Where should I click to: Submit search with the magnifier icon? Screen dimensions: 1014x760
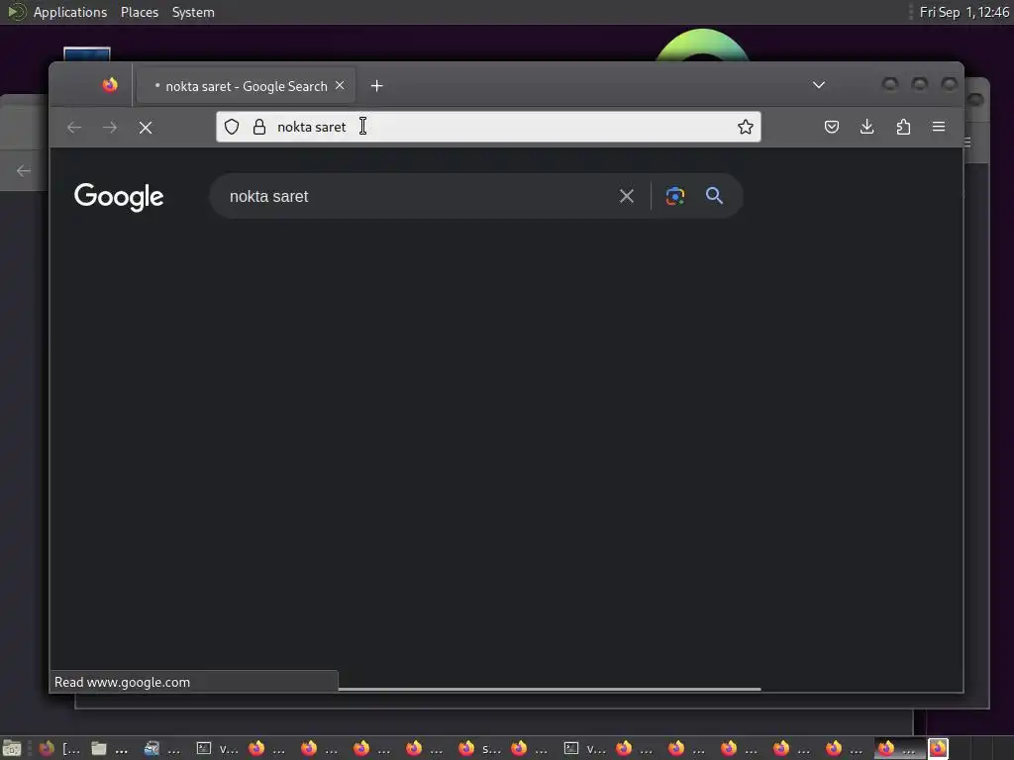click(x=715, y=196)
